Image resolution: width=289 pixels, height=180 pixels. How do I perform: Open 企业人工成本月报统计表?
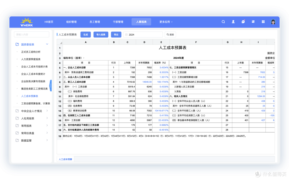(34, 66)
